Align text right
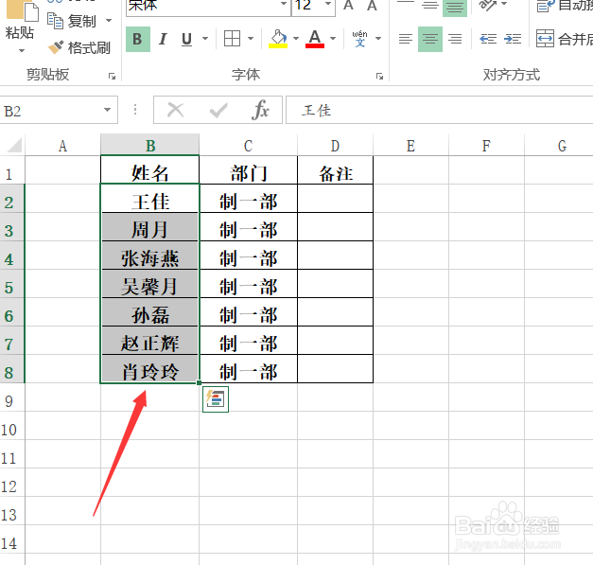 click(x=455, y=39)
